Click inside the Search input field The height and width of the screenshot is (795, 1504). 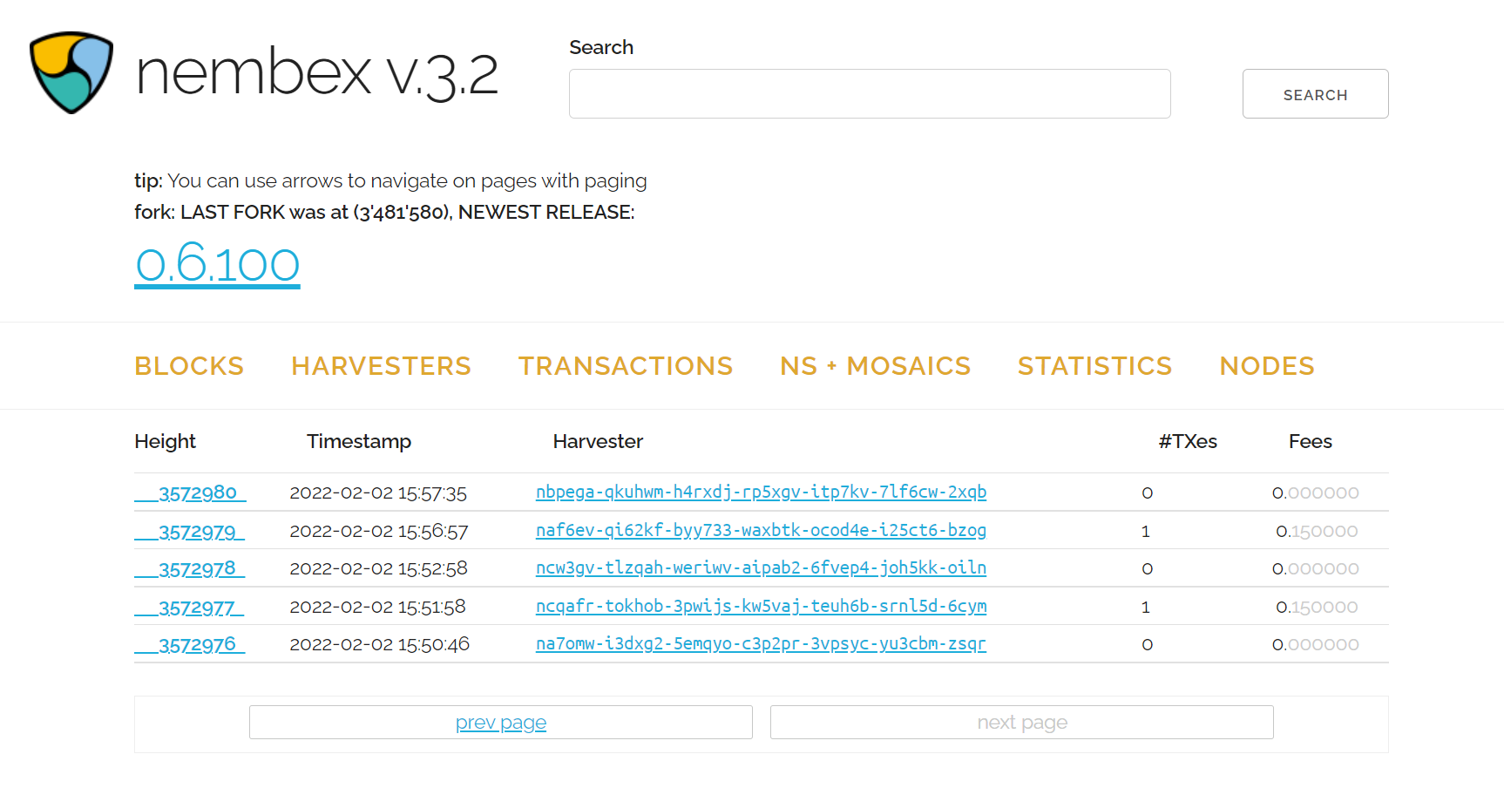pyautogui.click(x=869, y=94)
